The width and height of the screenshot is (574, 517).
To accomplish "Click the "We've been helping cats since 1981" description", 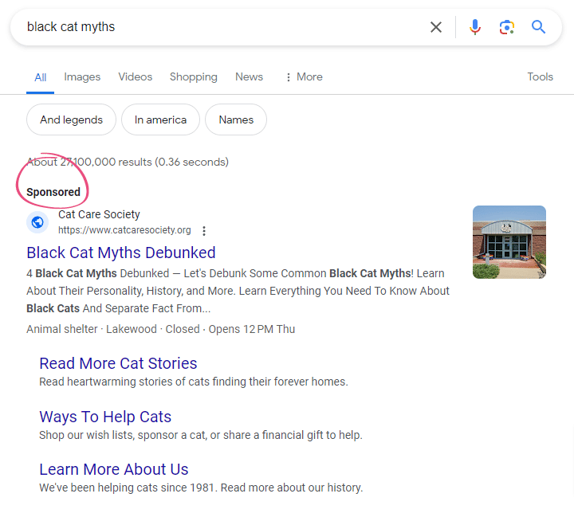I will [201, 488].
